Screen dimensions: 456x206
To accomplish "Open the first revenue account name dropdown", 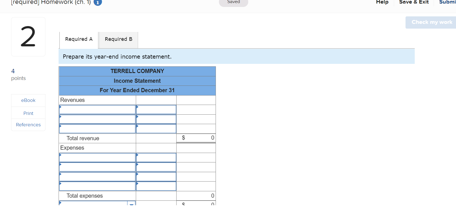I will pos(97,110).
